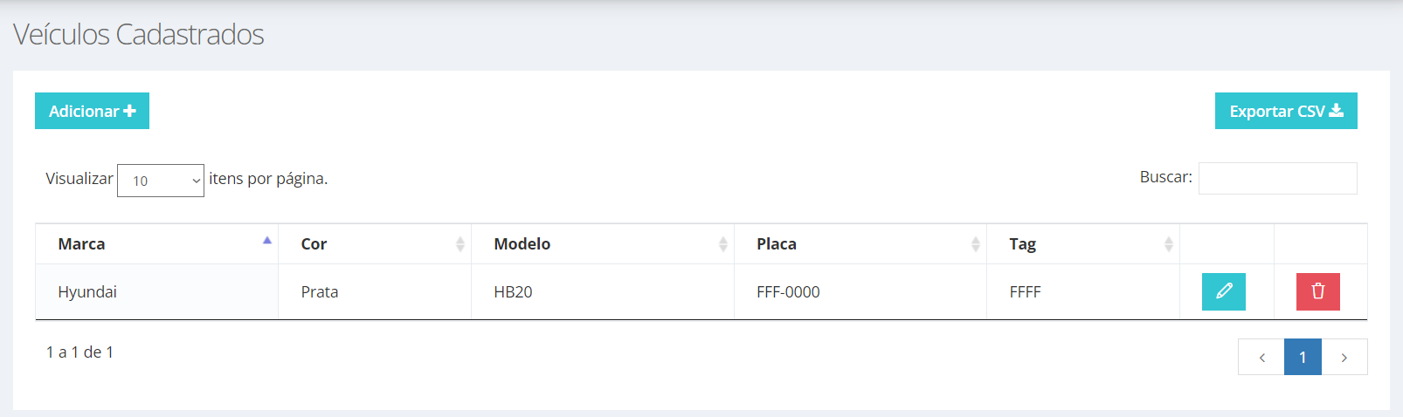
Task: Click the pencil edit icon for Hyundai
Action: point(1223,291)
